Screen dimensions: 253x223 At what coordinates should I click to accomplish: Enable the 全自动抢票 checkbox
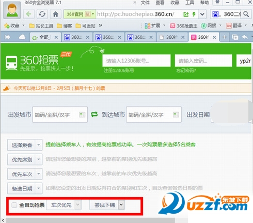point(14,205)
